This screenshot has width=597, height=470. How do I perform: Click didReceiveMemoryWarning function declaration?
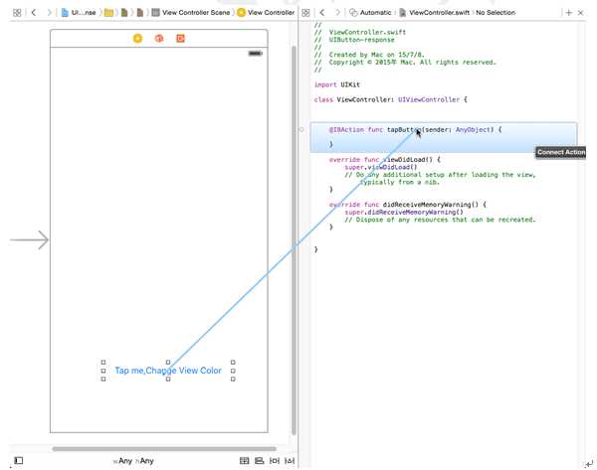click(407, 205)
